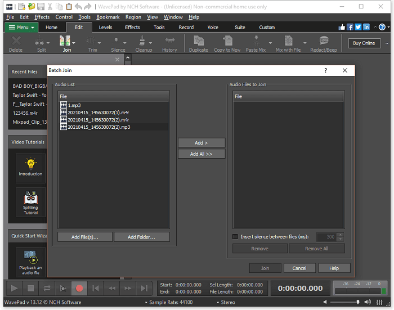Open the Introduction video tutorial icon

pyautogui.click(x=30, y=164)
